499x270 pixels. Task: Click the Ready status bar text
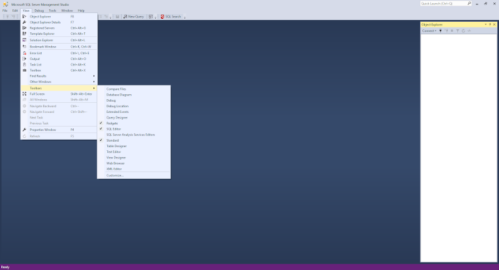pos(5,267)
